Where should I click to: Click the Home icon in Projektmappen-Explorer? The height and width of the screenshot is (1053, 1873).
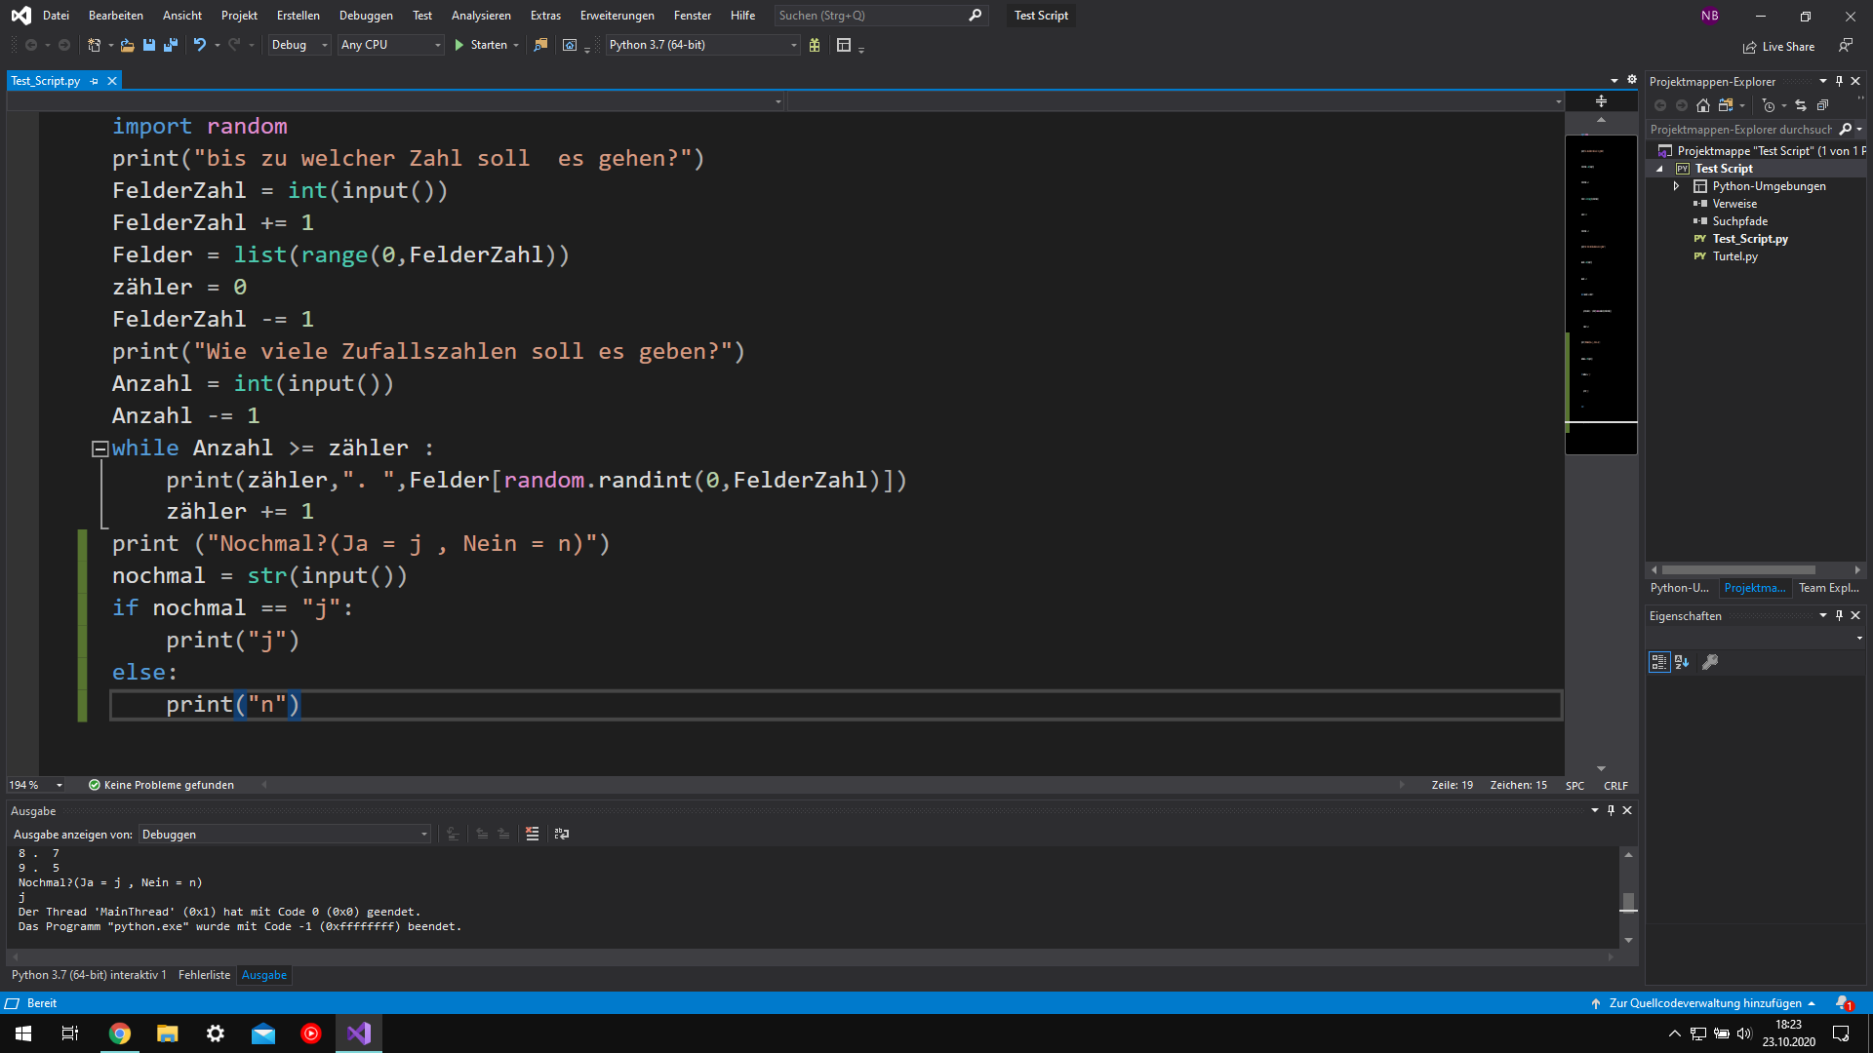coord(1704,105)
